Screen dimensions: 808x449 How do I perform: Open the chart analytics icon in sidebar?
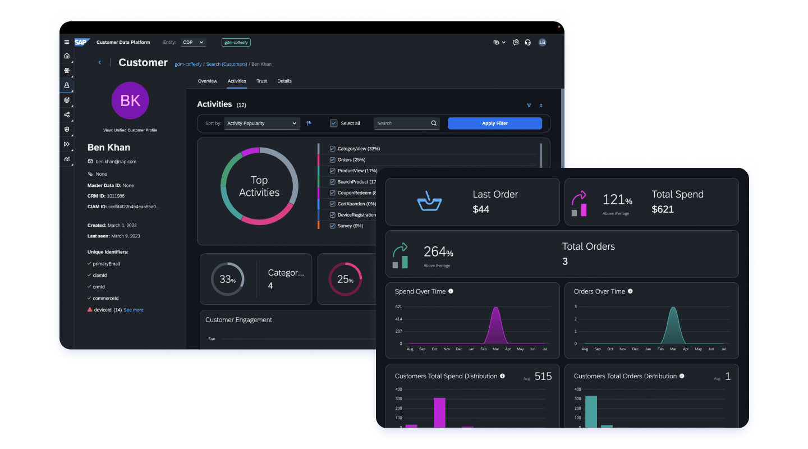pyautogui.click(x=67, y=159)
